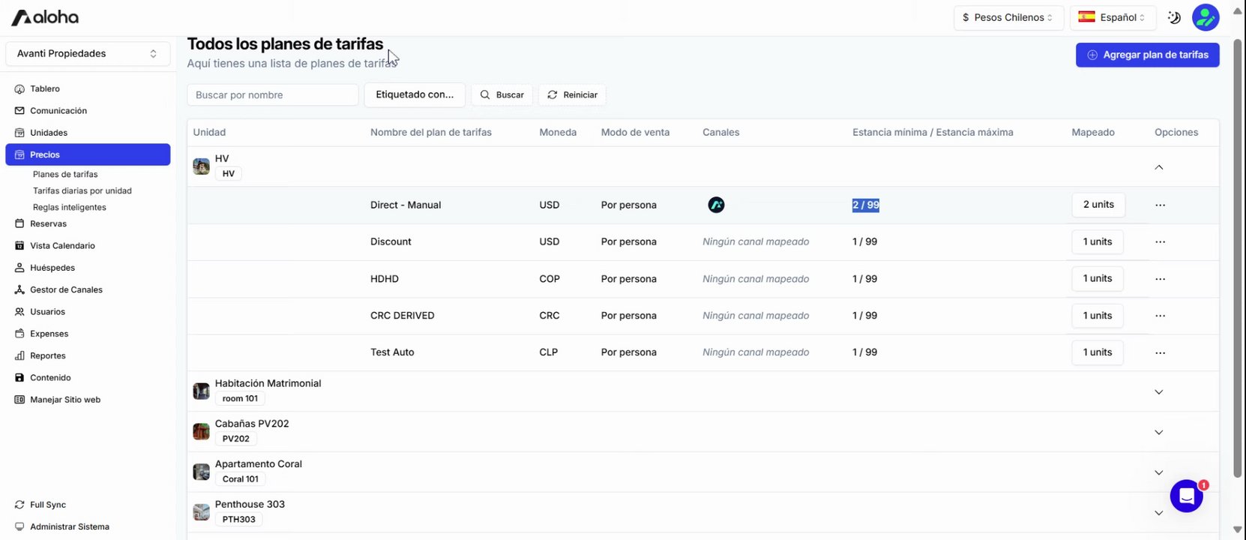Expand the Apartamento Coral row
Screen dimensions: 1246x540
(x=1158, y=472)
